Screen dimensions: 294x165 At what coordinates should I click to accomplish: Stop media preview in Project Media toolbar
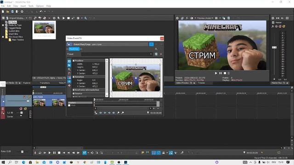click(68, 18)
